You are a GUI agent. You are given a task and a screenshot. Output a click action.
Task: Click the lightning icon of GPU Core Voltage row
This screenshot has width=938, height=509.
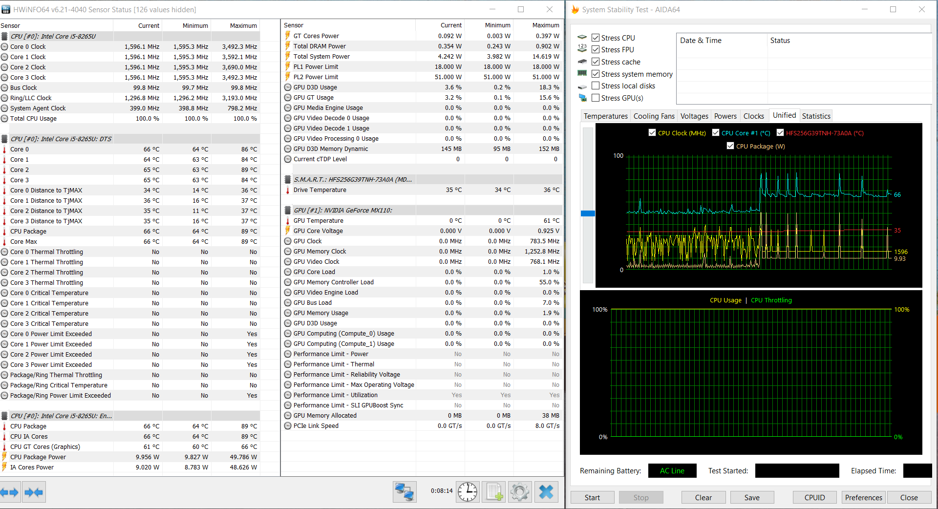pyautogui.click(x=288, y=231)
